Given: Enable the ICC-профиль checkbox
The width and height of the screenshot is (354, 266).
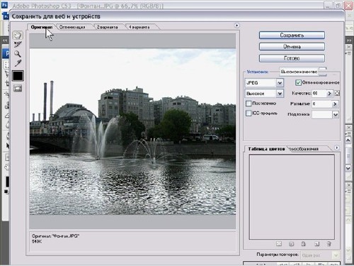Looking at the screenshot, I should click(249, 113).
